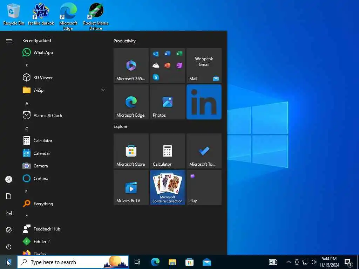Open the LinkedIn tile
This screenshot has width=359, height=269.
[x=204, y=102]
